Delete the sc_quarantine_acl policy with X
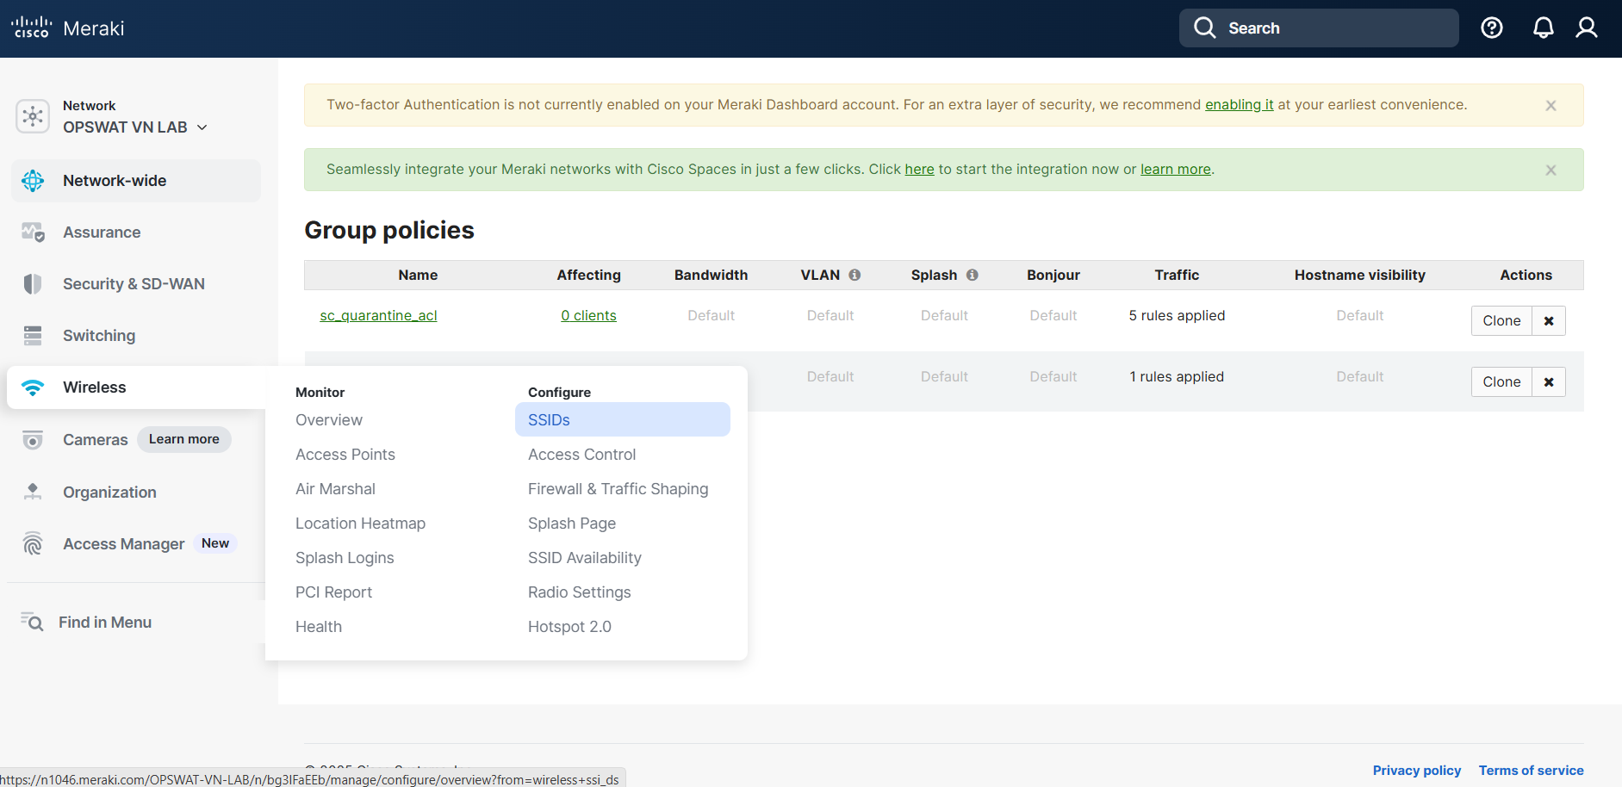This screenshot has height=787, width=1622. point(1549,320)
